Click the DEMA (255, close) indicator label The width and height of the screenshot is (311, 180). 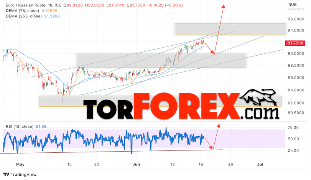click(24, 16)
